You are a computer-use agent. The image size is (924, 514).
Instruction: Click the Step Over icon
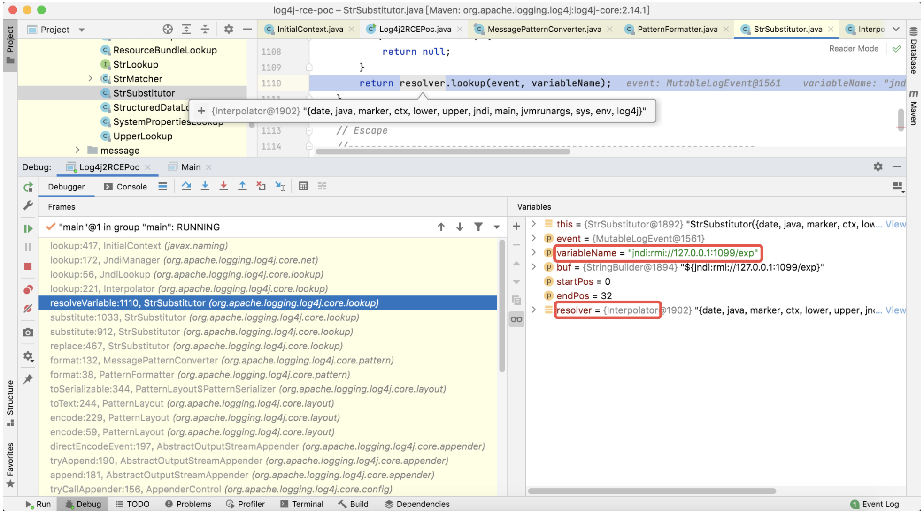tap(186, 186)
